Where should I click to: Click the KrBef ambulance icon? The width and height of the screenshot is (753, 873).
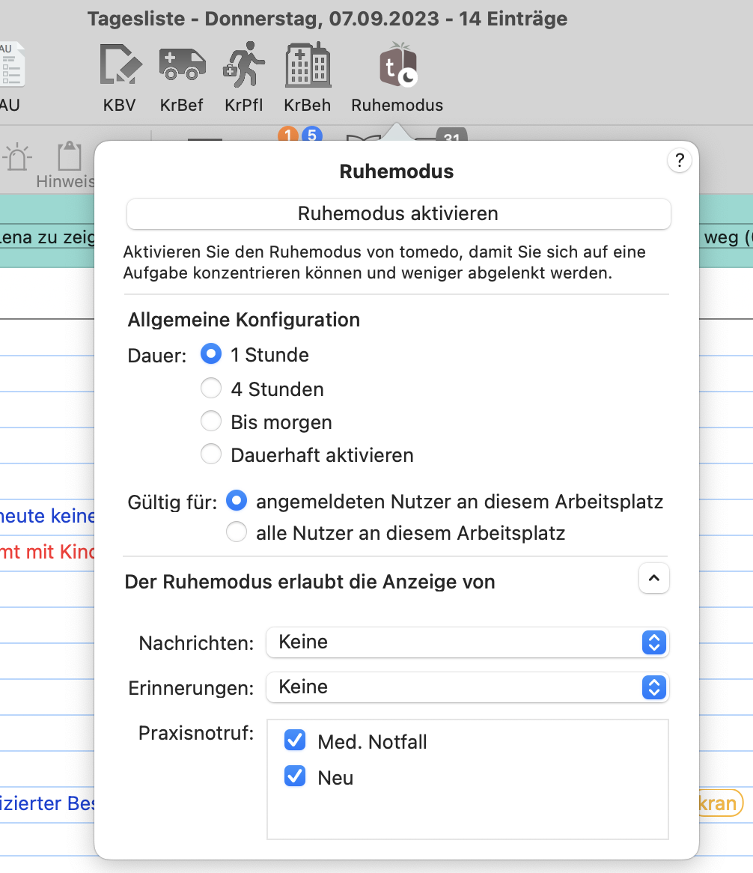click(182, 64)
